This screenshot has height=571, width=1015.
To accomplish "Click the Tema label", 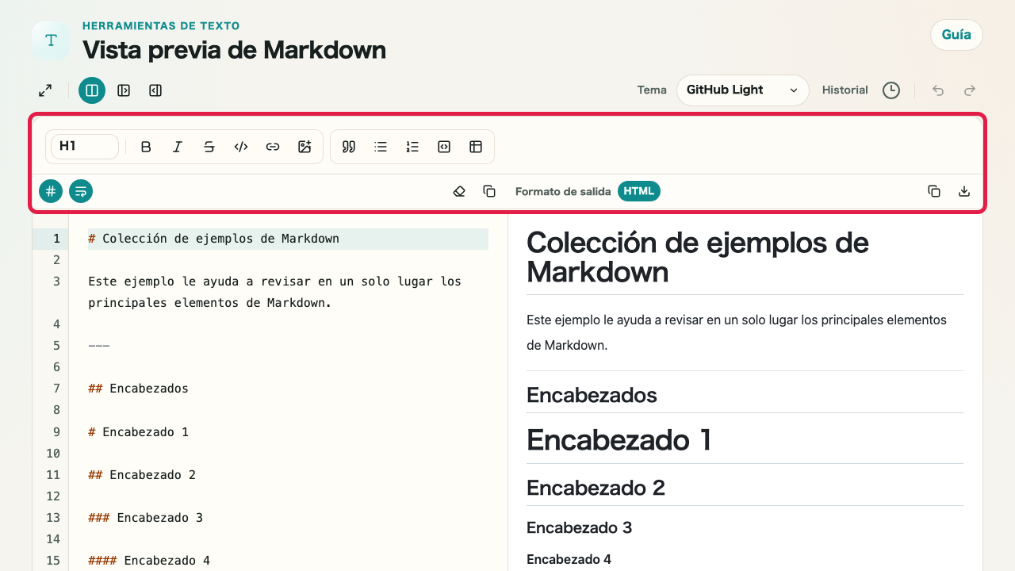I will (652, 90).
